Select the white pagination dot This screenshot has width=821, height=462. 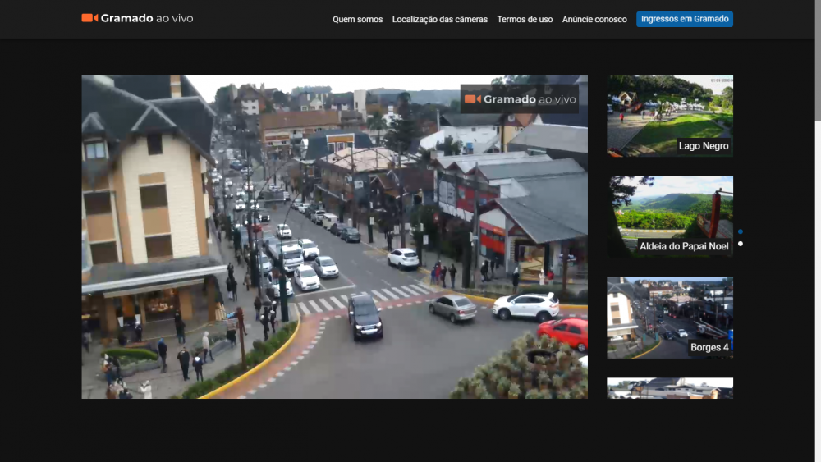coord(741,244)
